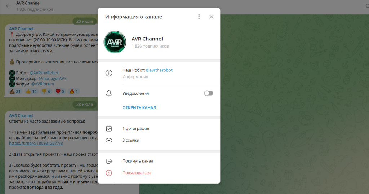Click the ОТКРЫТЬ КАНАЛ button
369x194 pixels.
[x=139, y=107]
